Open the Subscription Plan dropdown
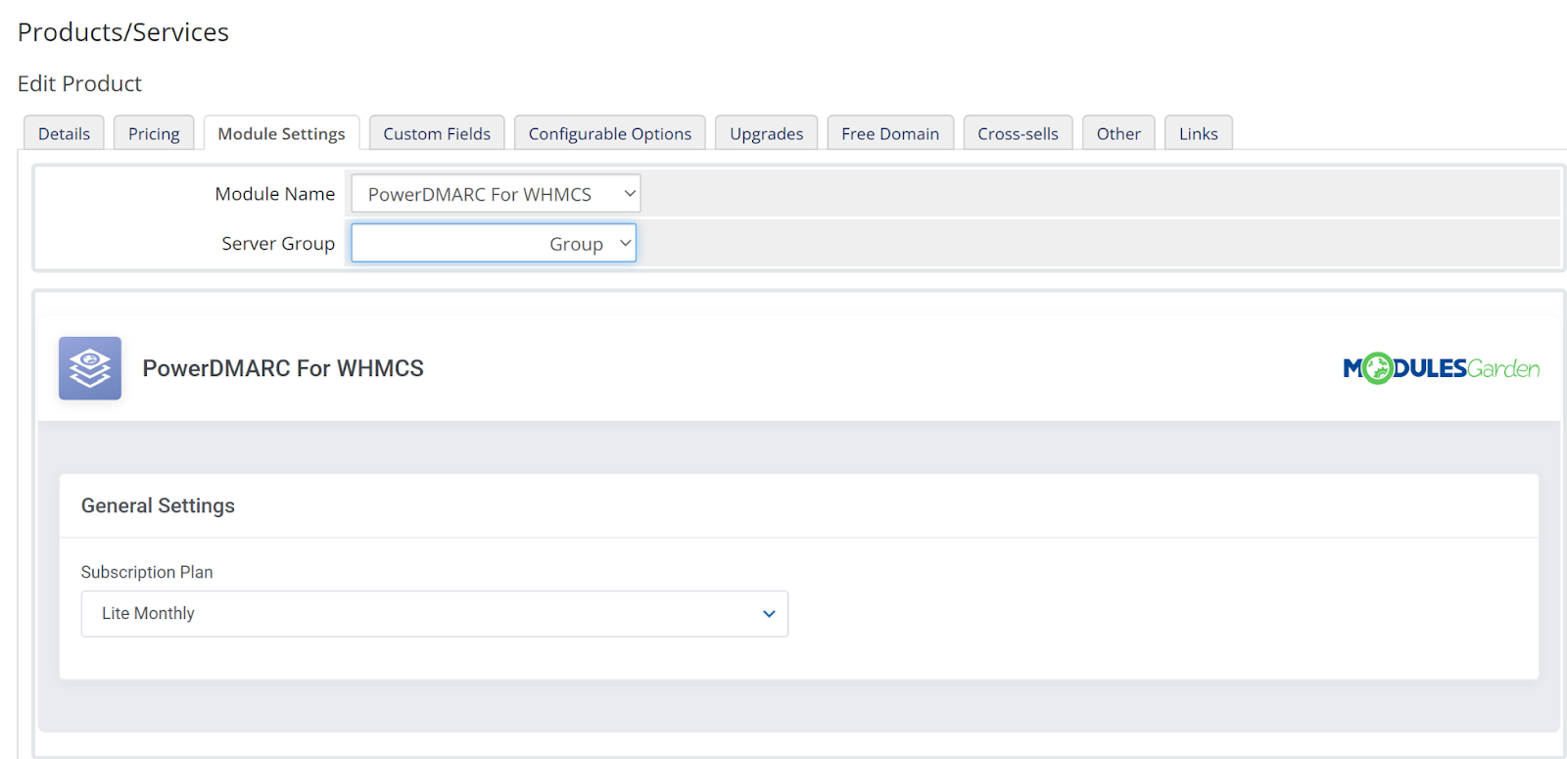This screenshot has width=1567, height=759. click(x=435, y=614)
